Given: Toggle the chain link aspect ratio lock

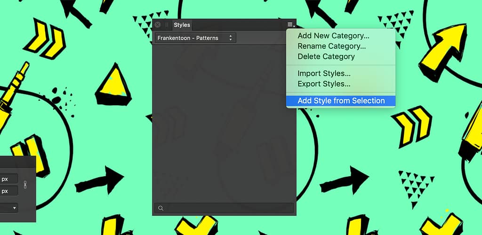Looking at the screenshot, I should [25, 184].
